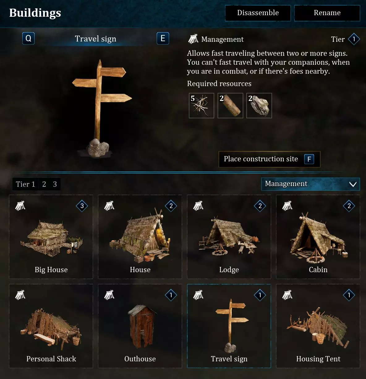Open the Management category dropdown
366x379 pixels.
[310, 184]
